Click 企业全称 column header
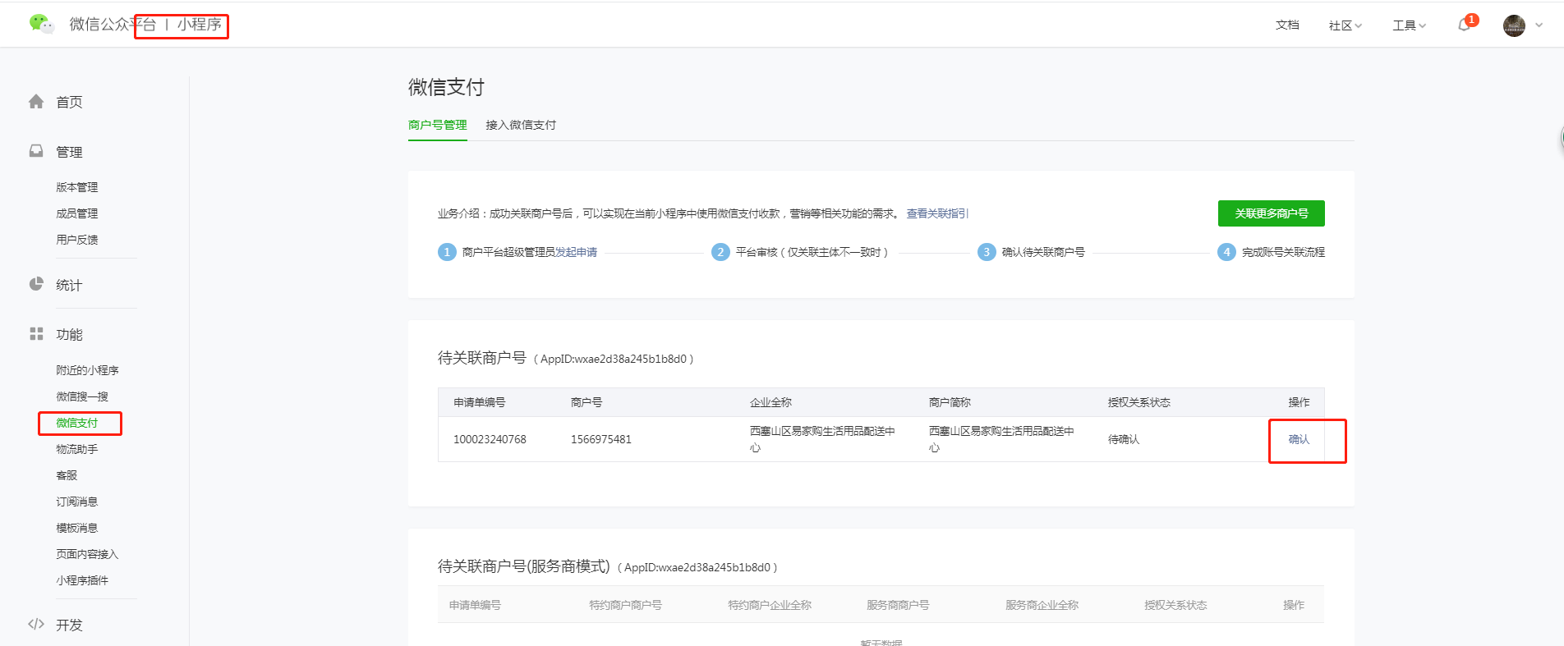 [770, 402]
